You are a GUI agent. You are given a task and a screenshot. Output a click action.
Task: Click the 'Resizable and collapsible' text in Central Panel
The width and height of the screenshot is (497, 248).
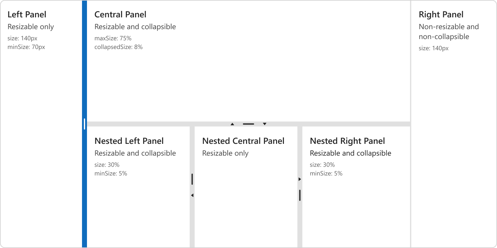[135, 27]
